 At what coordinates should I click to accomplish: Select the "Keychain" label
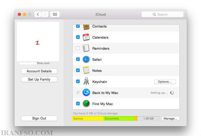[99, 82]
